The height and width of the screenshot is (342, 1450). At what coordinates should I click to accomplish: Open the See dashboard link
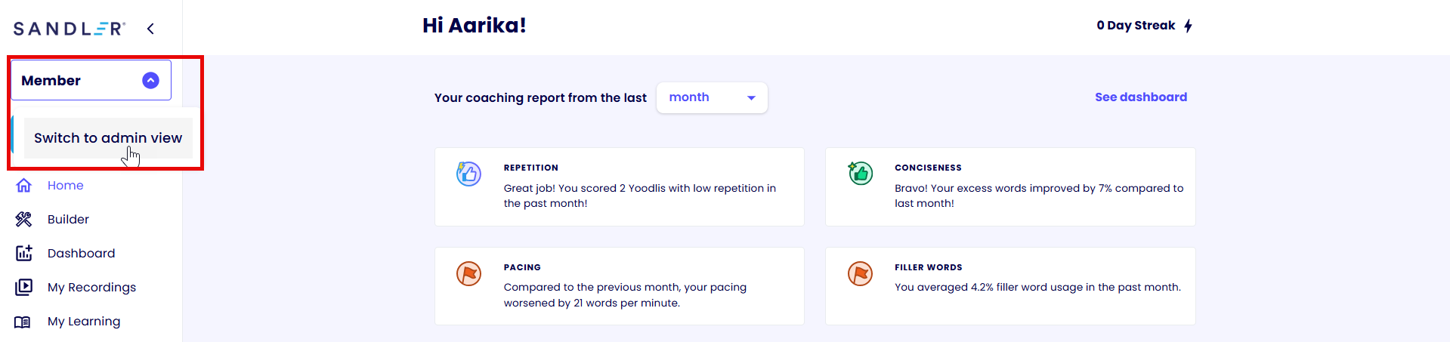(x=1140, y=97)
